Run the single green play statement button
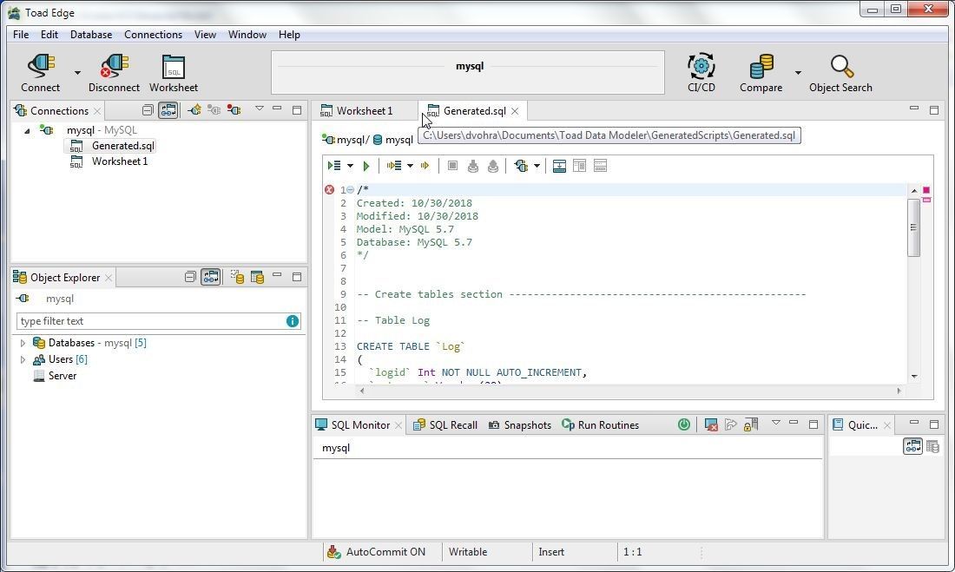Screen dimensions: 955x572 click(366, 166)
